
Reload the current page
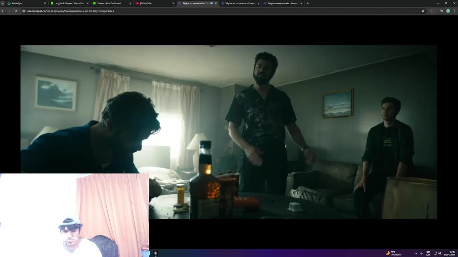click(x=16, y=11)
